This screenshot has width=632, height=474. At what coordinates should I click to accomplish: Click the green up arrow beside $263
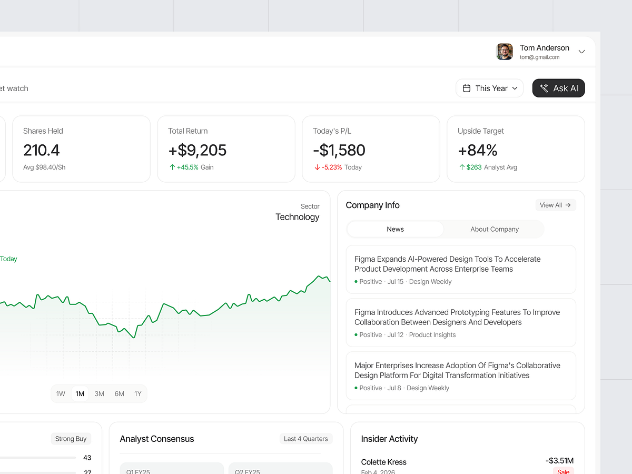click(x=462, y=167)
